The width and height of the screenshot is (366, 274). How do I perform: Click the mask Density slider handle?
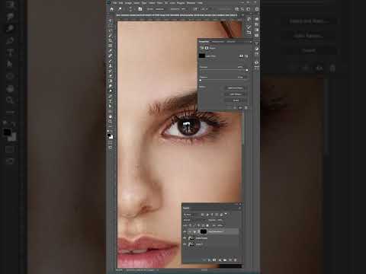(246, 70)
